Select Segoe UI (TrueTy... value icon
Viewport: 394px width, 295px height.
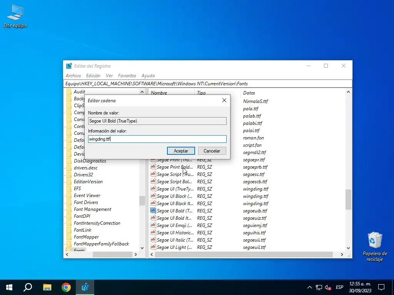point(153,188)
